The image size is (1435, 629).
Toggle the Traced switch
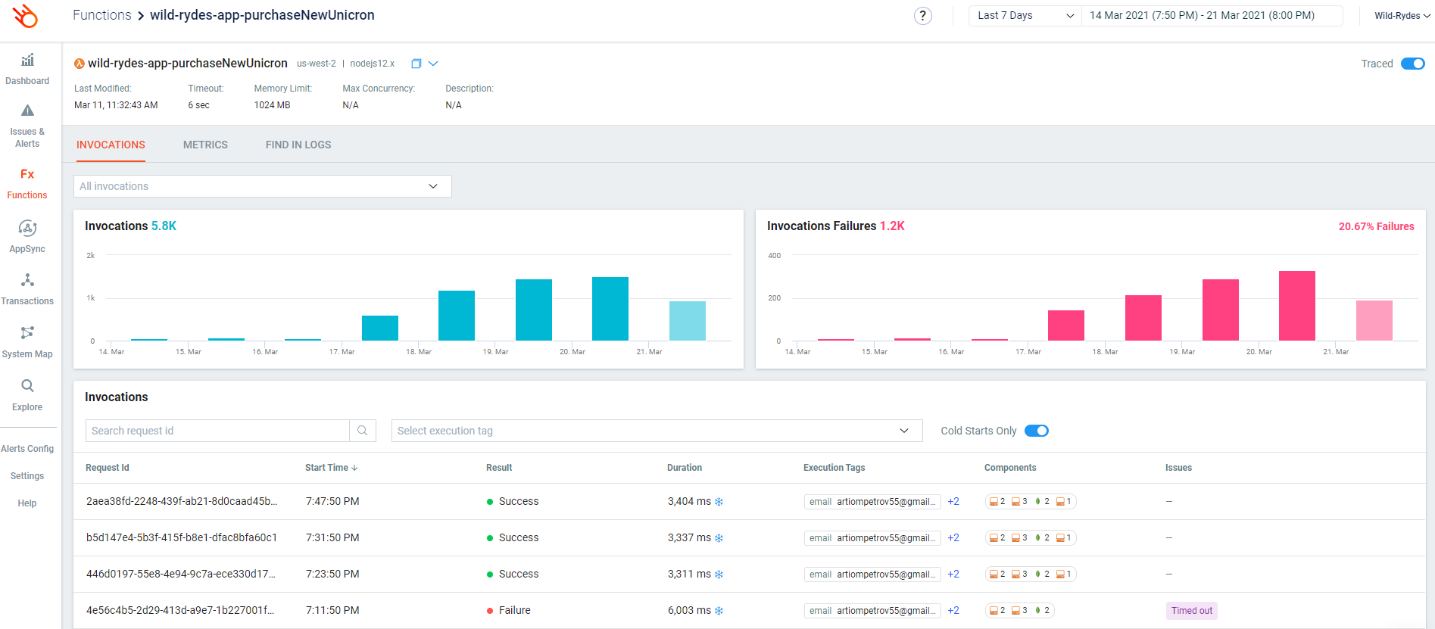1412,64
